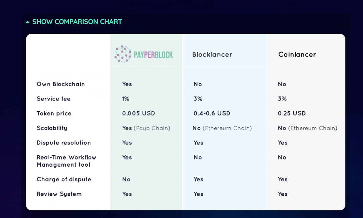Click the 'Review System' row label

pyautogui.click(x=59, y=194)
